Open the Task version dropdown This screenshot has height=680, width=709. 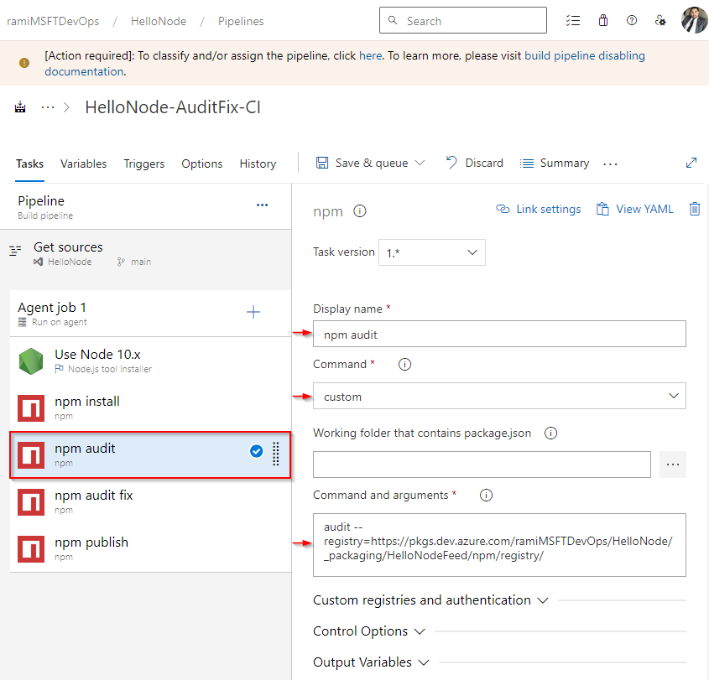pyautogui.click(x=431, y=252)
